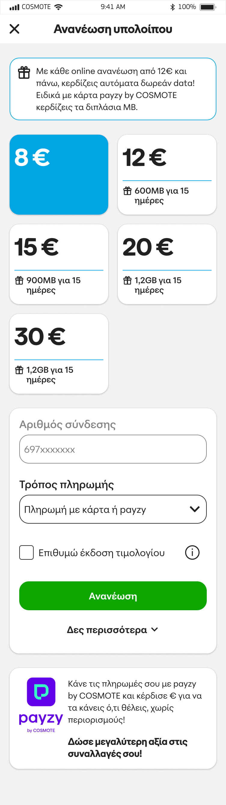Choose the 15 € top-up card

[59, 264]
